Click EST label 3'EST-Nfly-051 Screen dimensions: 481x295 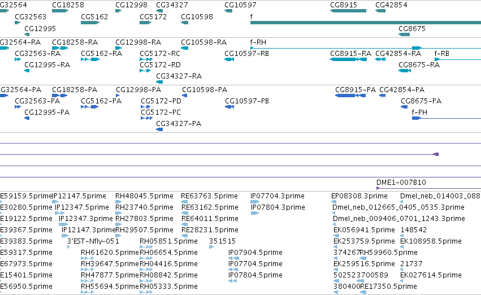[93, 241]
